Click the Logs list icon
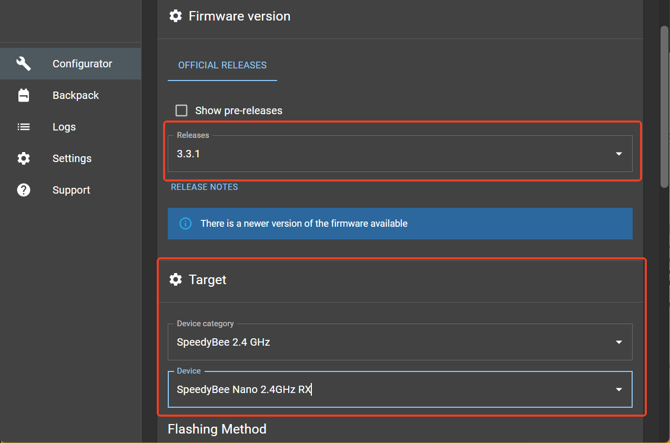The height and width of the screenshot is (443, 670). [x=24, y=127]
